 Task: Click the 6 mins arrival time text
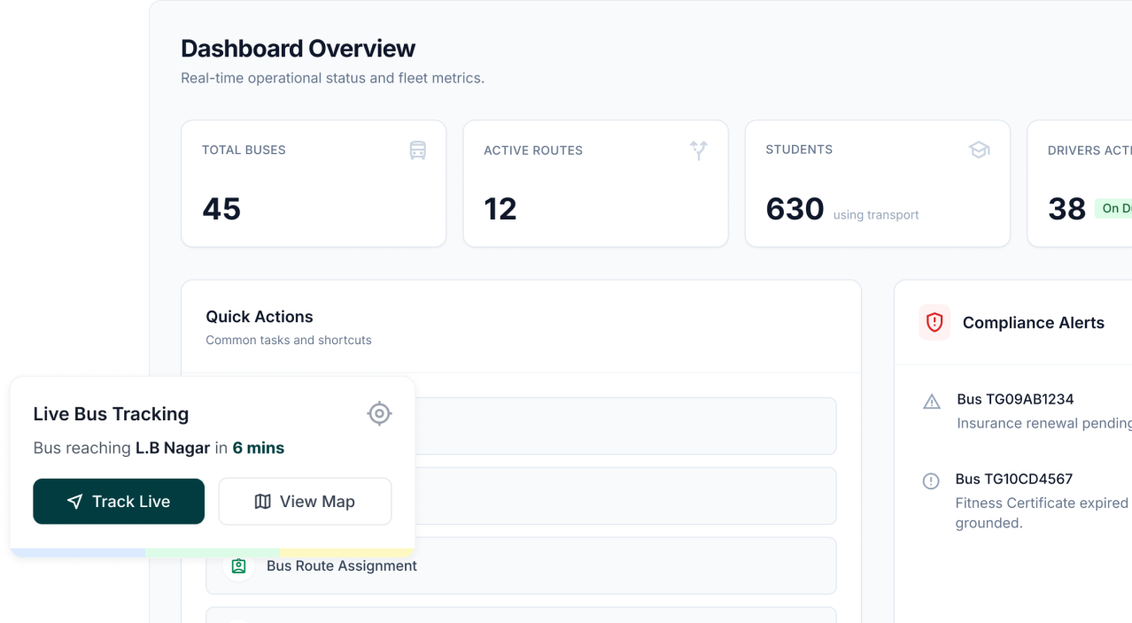point(259,448)
